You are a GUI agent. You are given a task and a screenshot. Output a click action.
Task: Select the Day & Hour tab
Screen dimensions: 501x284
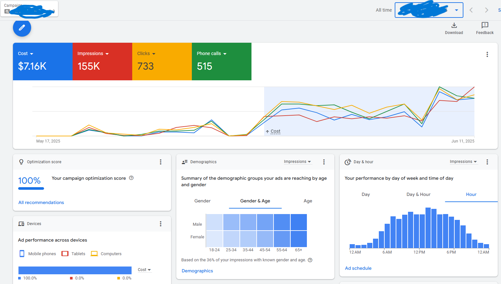coord(418,195)
